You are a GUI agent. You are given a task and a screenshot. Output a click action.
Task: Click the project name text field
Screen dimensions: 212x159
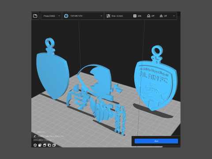point(51,136)
